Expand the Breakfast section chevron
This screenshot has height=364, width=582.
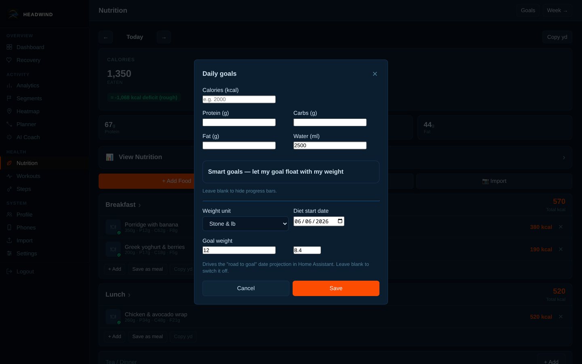(139, 205)
